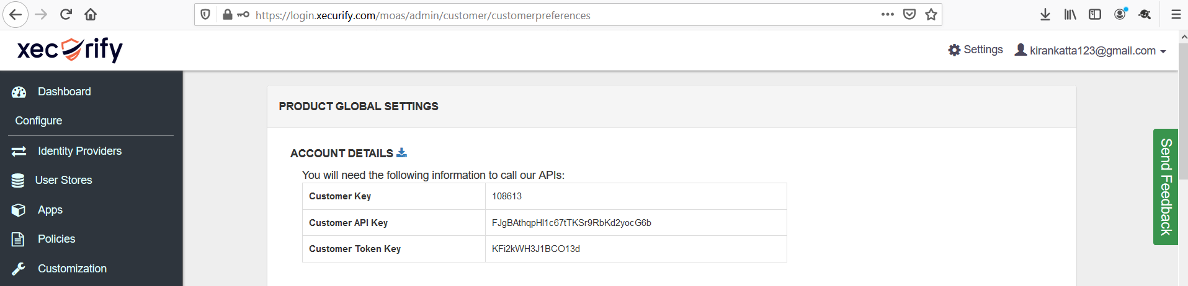Viewport: 1188px width, 286px height.
Task: Open Apps menu item
Action: [x=50, y=210]
